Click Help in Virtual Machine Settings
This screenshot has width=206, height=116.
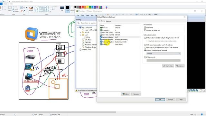pyautogui.click(x=181, y=100)
